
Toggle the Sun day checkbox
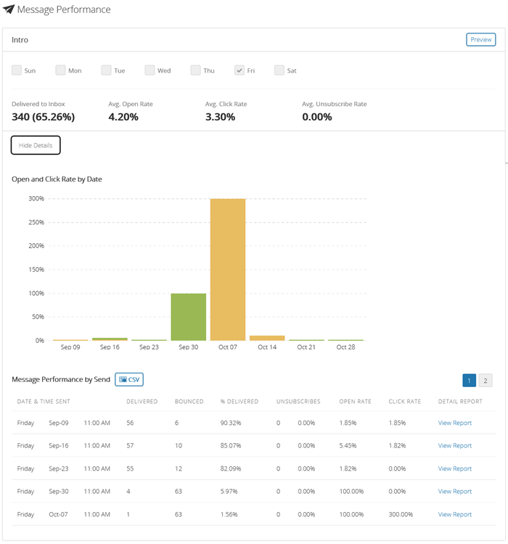17,70
